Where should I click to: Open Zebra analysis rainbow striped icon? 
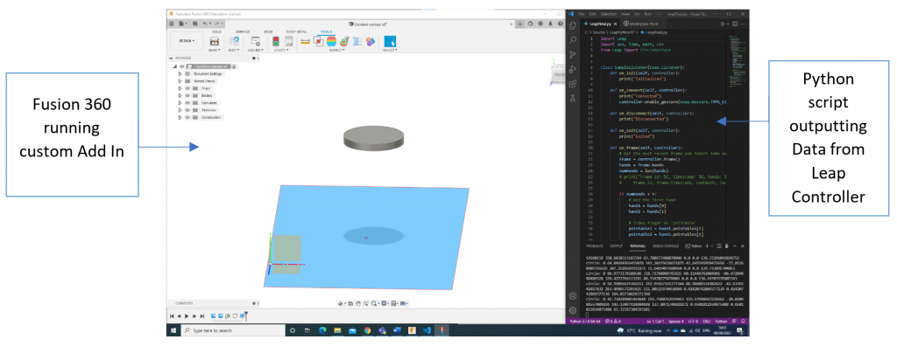click(331, 42)
